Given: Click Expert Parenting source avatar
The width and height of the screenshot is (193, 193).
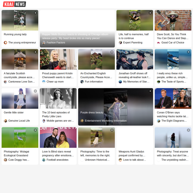Looking at the screenshot, I should coord(120,42).
